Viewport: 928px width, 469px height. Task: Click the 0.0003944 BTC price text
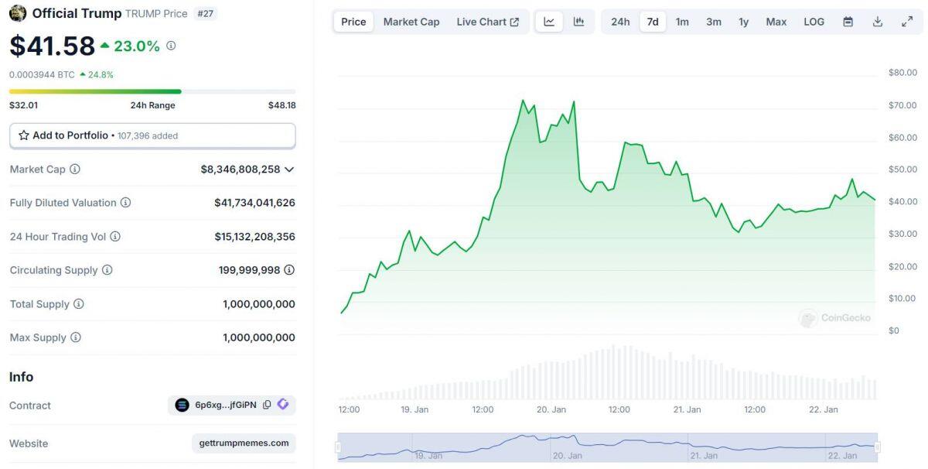[x=42, y=74]
